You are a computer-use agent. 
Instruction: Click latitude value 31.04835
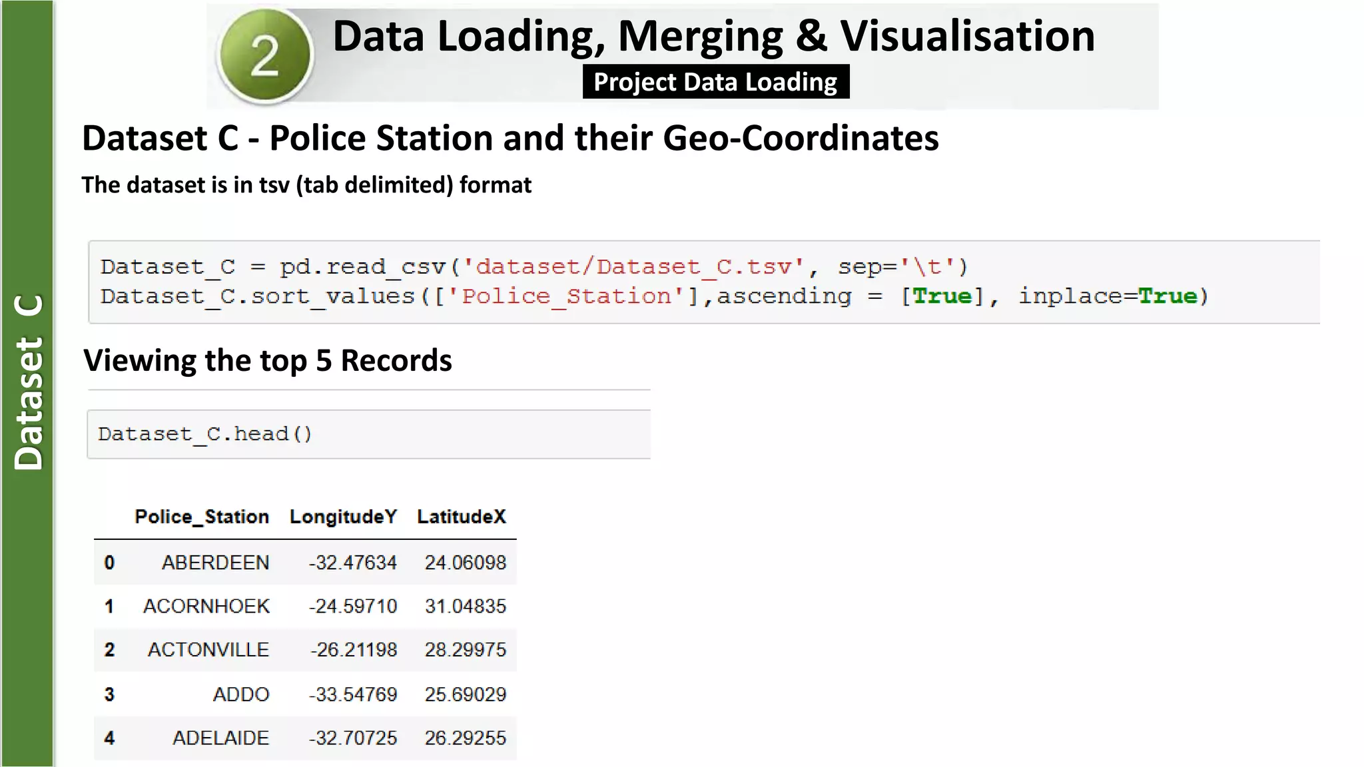(x=466, y=606)
